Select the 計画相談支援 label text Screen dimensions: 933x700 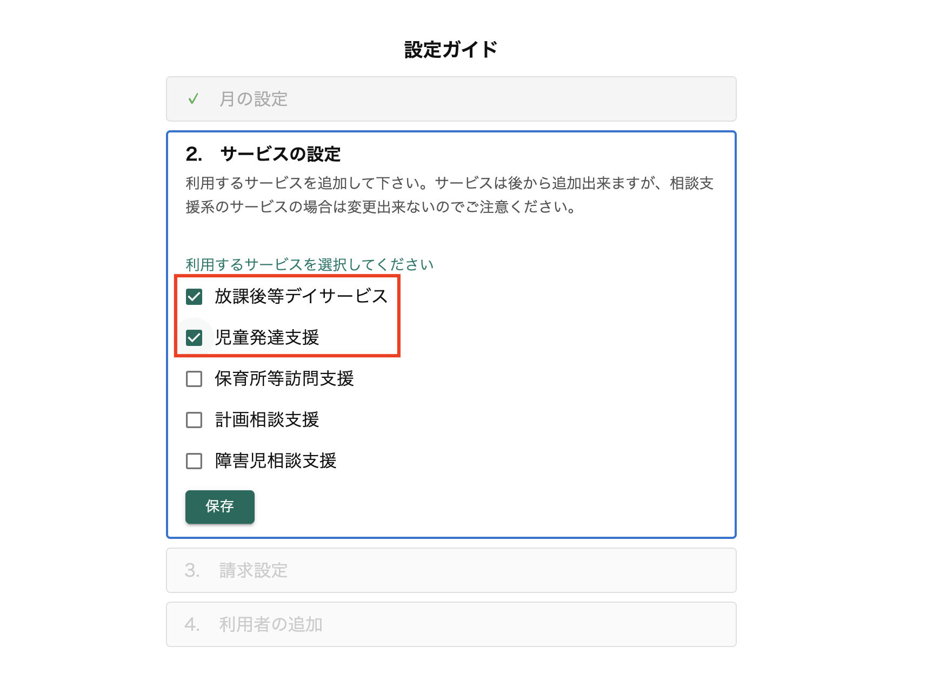[267, 420]
